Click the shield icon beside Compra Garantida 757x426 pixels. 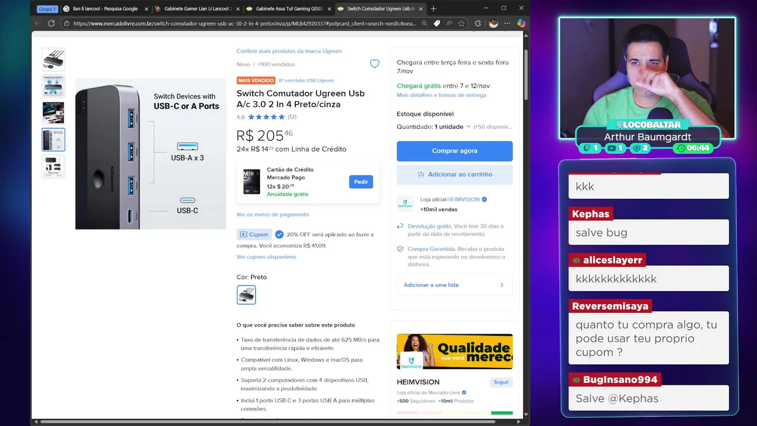pos(400,249)
